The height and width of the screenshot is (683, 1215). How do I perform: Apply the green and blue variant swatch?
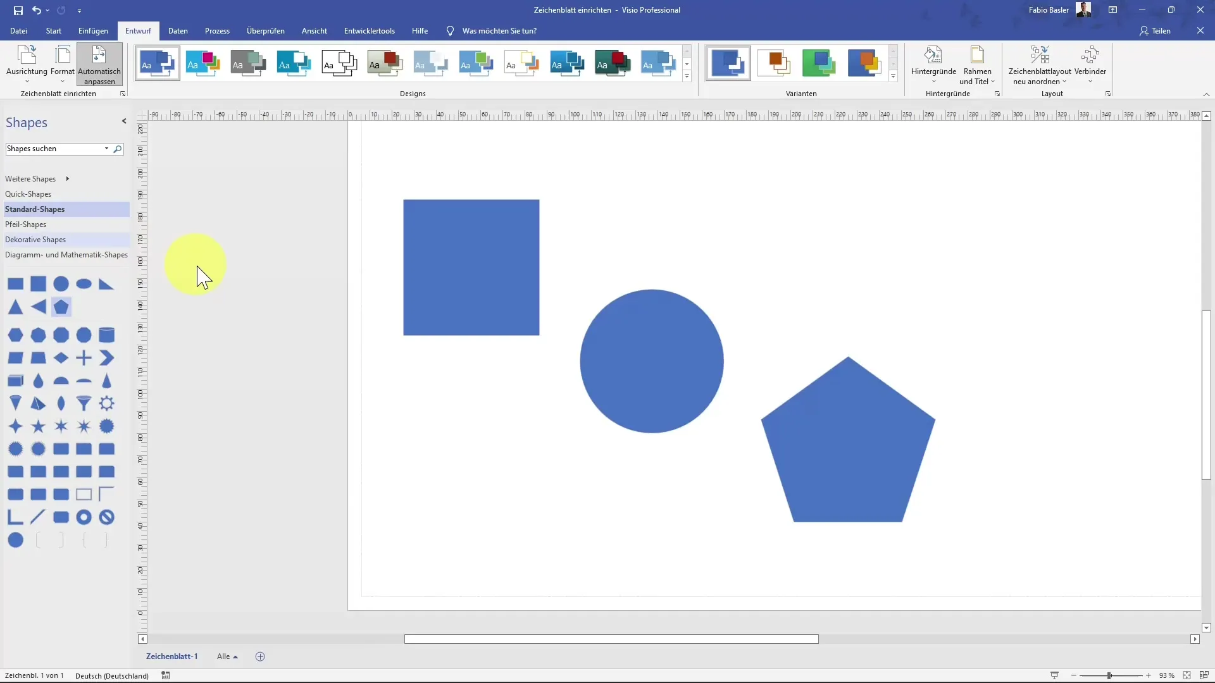click(819, 63)
